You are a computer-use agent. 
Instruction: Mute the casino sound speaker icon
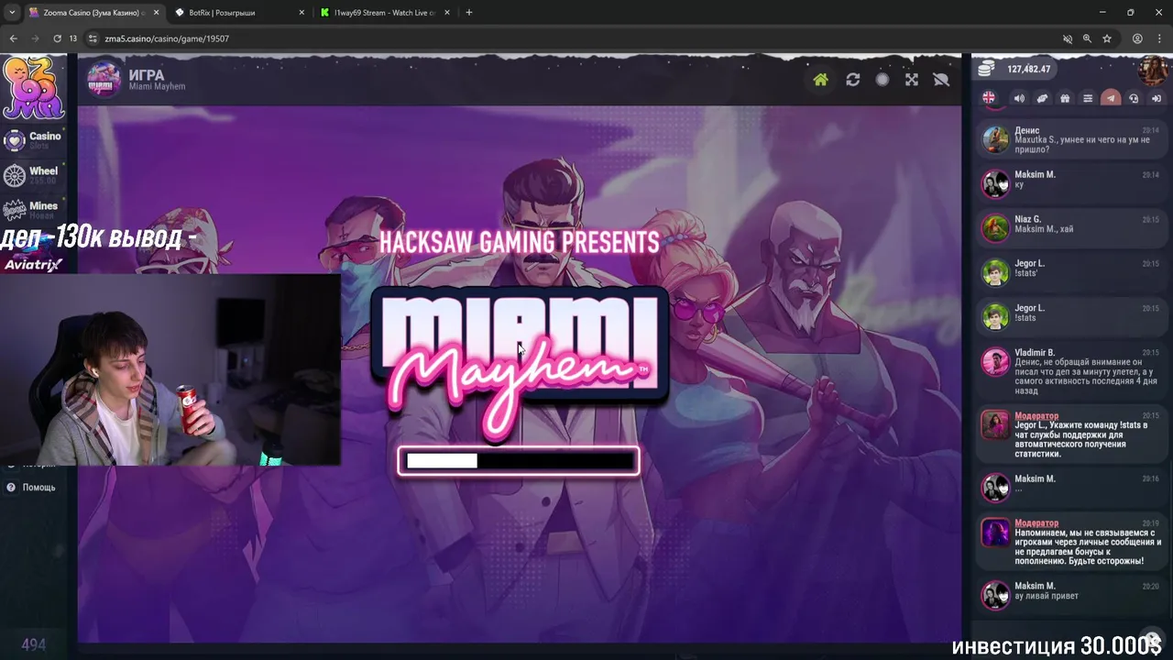(x=1019, y=98)
